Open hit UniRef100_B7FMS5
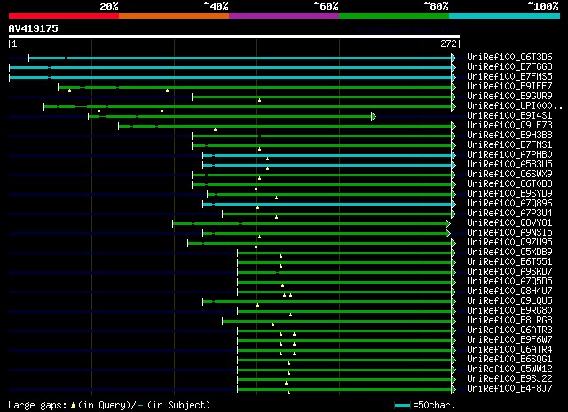Screen dimensions: 568x412 (x=509, y=76)
